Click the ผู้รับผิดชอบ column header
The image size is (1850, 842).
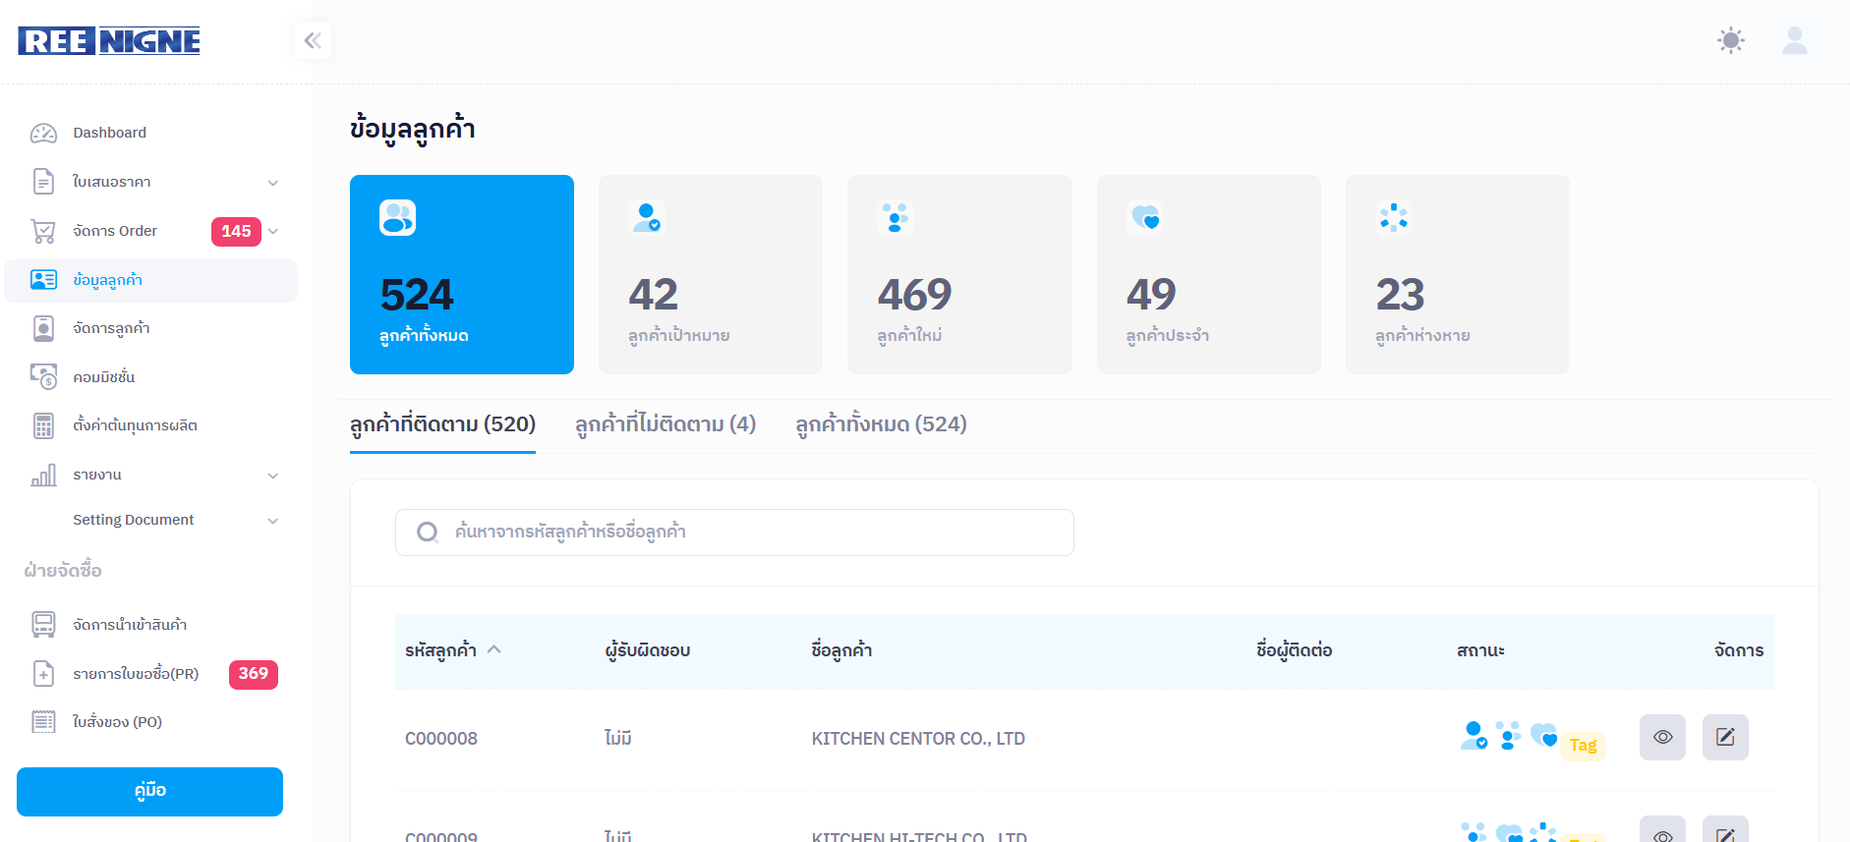click(648, 650)
